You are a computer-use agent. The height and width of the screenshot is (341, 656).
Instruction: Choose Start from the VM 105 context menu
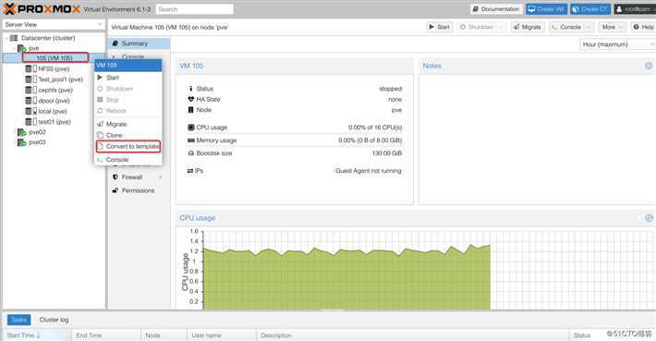click(x=128, y=78)
